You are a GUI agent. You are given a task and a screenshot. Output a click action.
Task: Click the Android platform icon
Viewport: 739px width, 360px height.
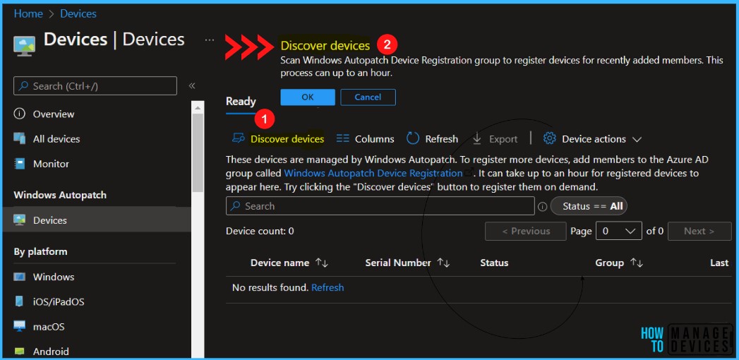point(19,352)
